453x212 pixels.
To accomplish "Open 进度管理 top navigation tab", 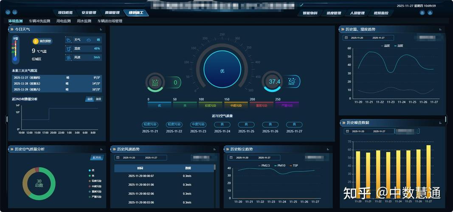I will pos(334,13).
